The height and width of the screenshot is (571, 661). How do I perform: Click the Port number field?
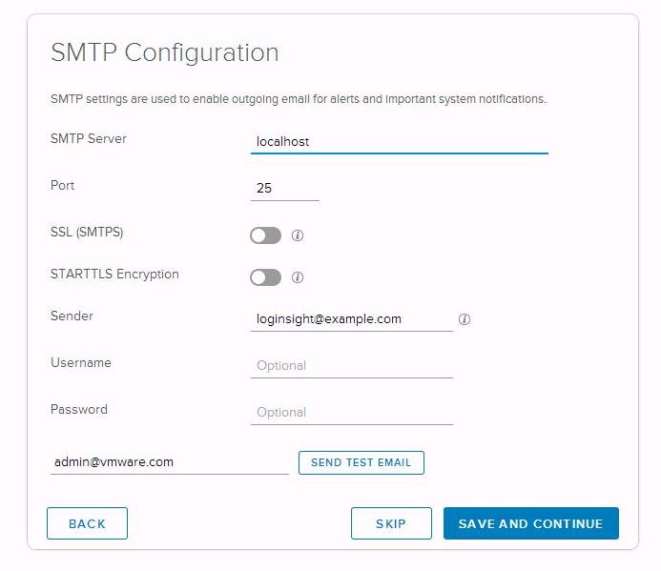pyautogui.click(x=284, y=189)
